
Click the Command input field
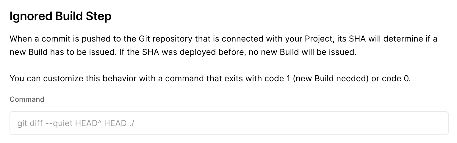click(229, 123)
